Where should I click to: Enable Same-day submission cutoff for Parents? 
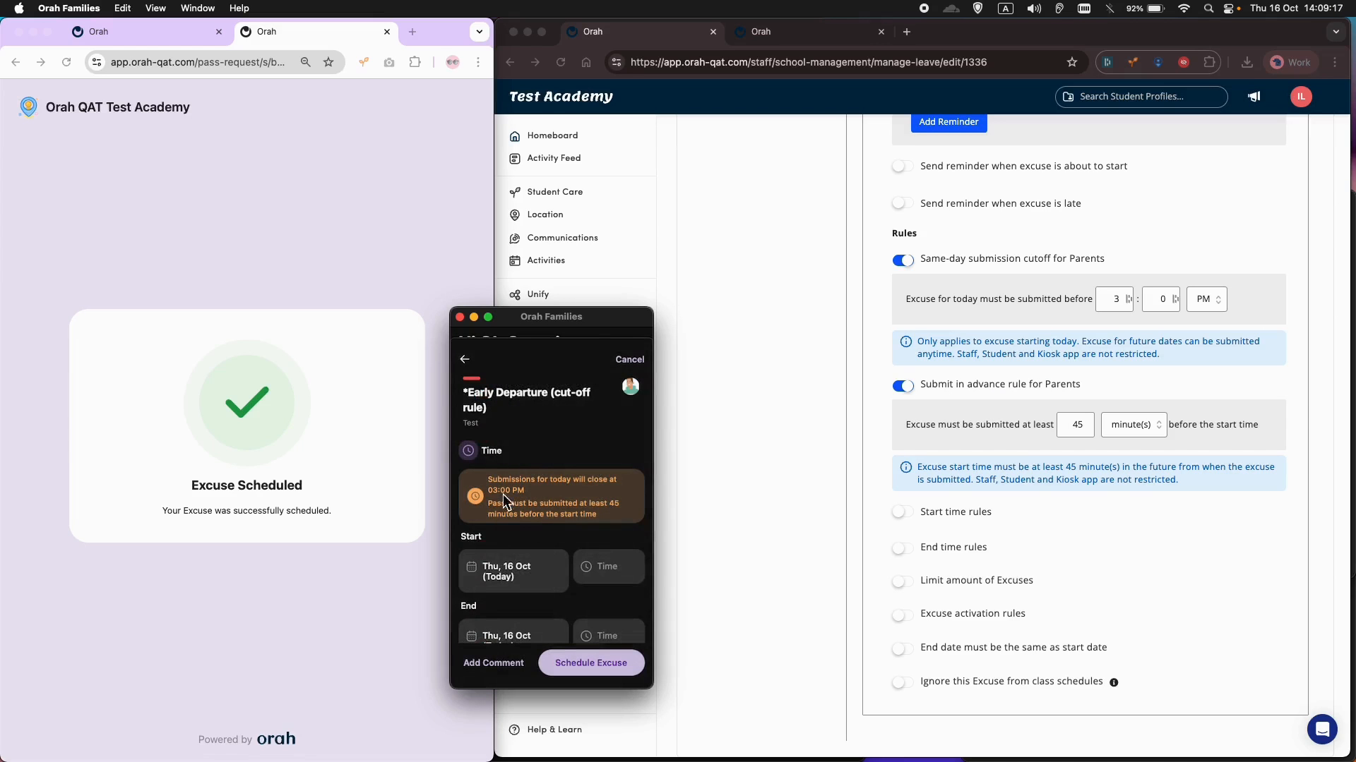pos(903,260)
